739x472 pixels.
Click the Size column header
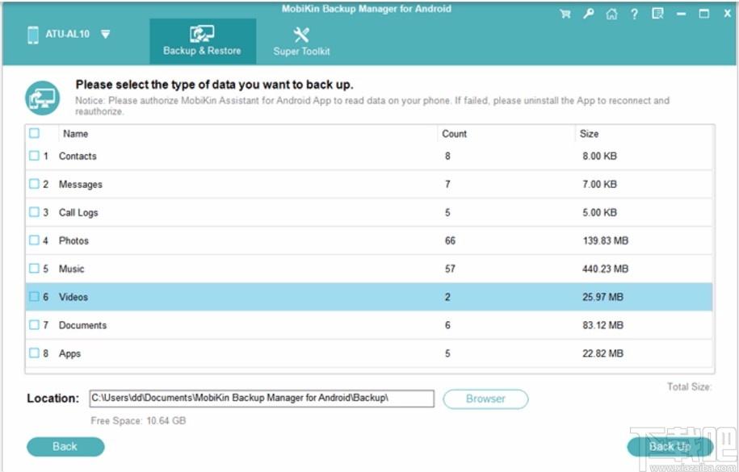tap(589, 134)
